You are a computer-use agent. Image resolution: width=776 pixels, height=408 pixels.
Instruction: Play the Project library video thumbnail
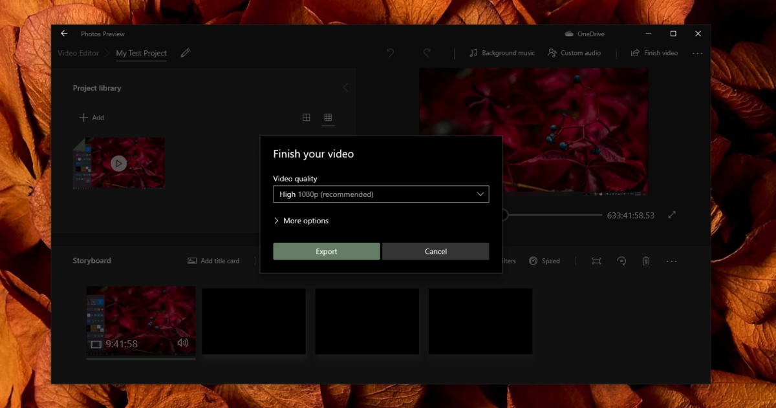tap(118, 163)
